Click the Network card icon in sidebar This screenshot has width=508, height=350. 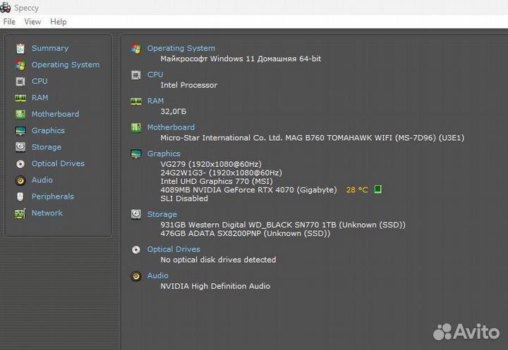[x=20, y=213]
